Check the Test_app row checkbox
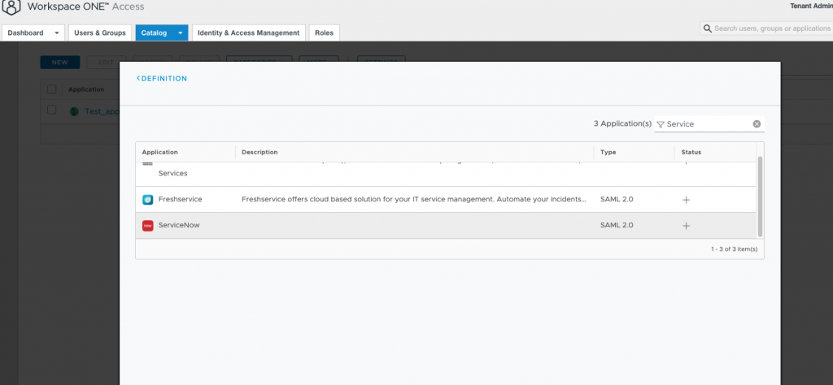Screen dimensions: 833x385 (x=51, y=110)
